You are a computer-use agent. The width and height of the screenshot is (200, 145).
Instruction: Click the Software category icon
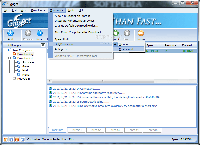[x=19, y=62]
